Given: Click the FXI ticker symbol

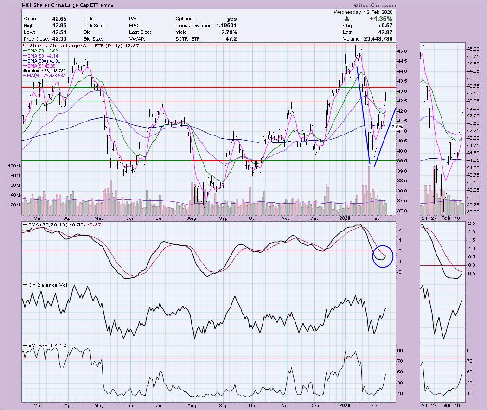Looking at the screenshot, I should pyautogui.click(x=26, y=5).
